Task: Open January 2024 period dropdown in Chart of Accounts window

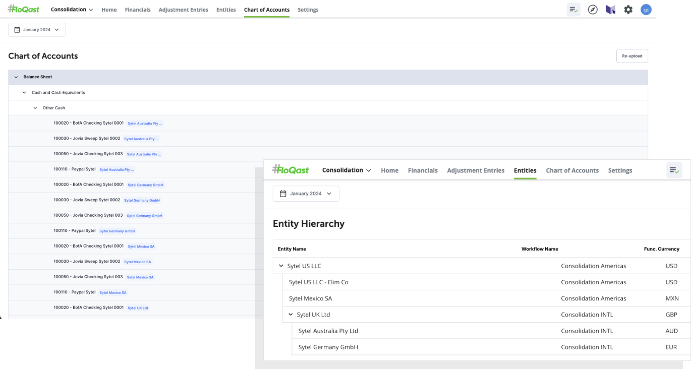Action: pos(37,30)
